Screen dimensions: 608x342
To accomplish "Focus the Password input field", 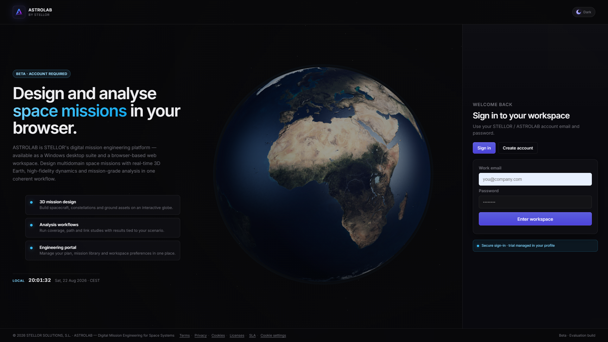I will tap(535, 202).
